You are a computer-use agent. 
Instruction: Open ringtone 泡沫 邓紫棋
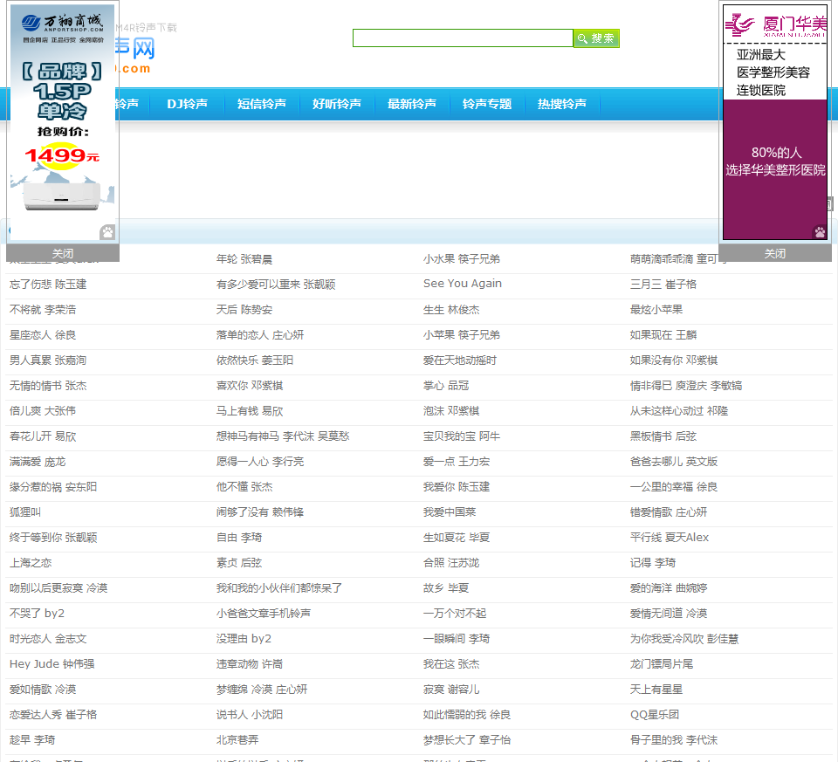(451, 411)
